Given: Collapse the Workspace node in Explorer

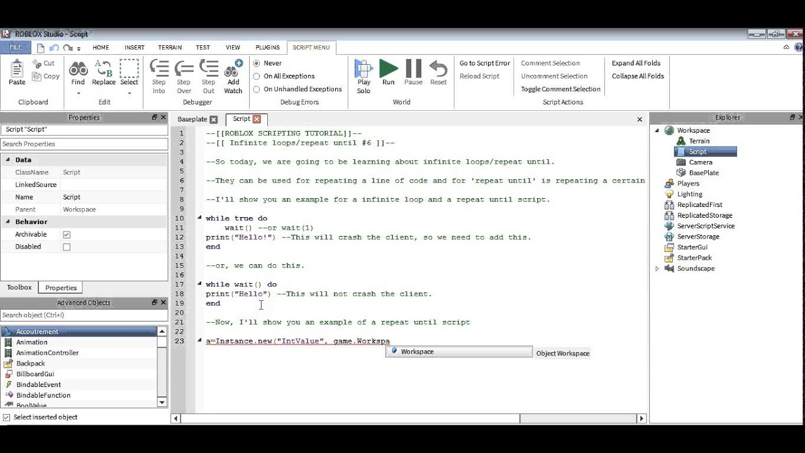Looking at the screenshot, I should pyautogui.click(x=657, y=131).
